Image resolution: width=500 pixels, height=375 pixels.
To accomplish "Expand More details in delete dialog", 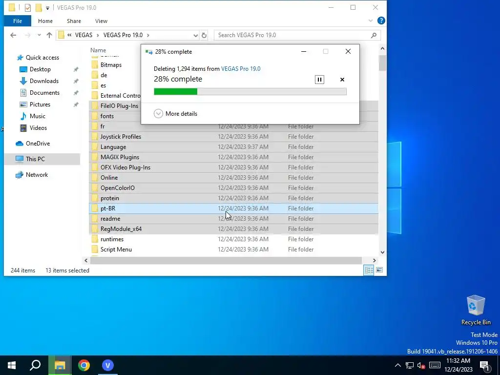I will (175, 113).
